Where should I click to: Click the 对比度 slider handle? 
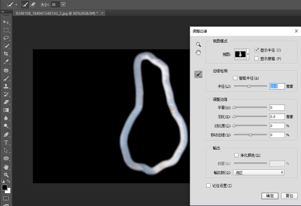coord(234,126)
